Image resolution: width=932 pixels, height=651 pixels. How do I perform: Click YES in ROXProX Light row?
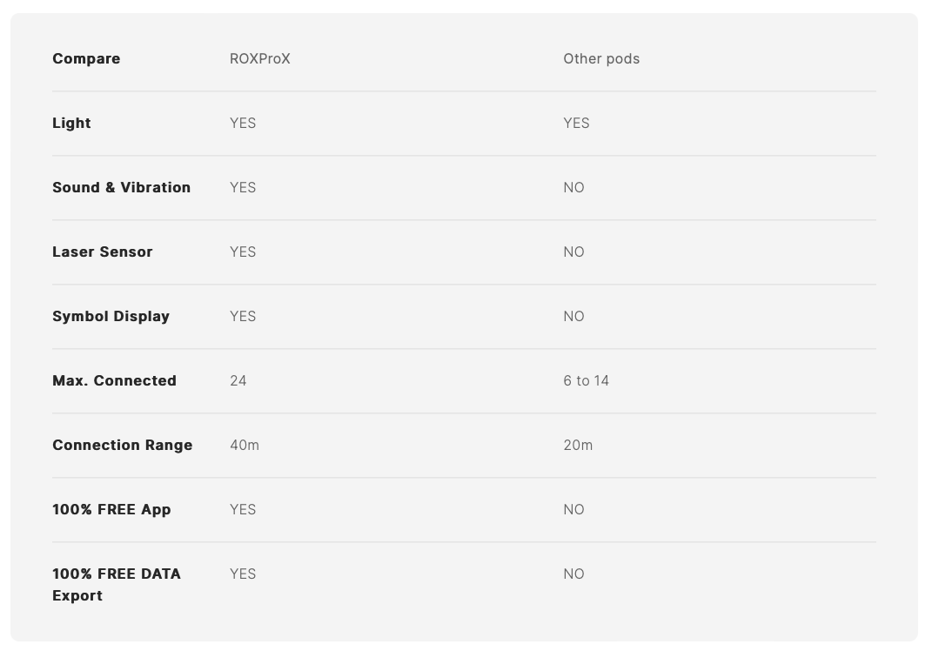coord(242,123)
